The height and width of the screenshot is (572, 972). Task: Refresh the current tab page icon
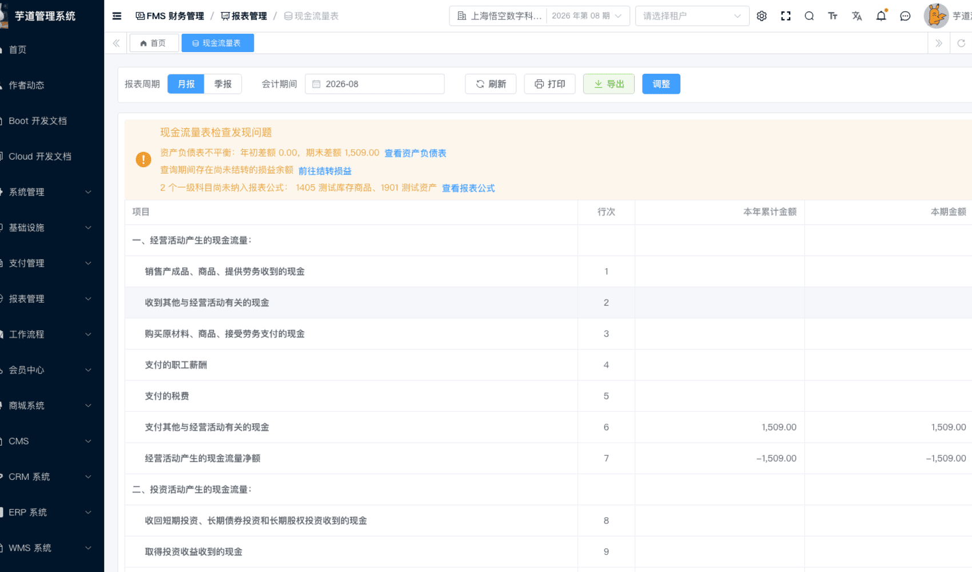click(x=961, y=43)
